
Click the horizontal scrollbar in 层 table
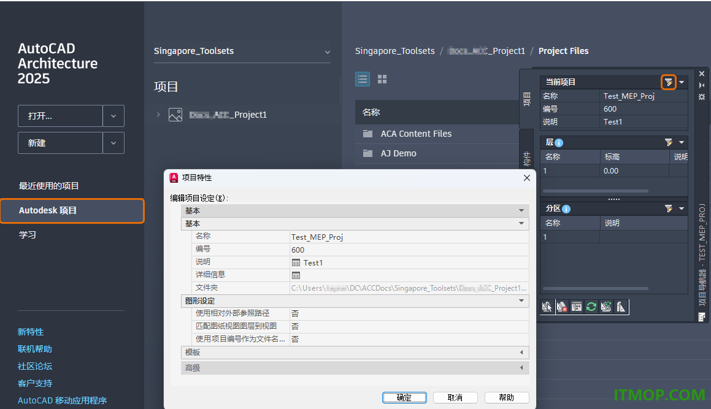tap(596, 191)
